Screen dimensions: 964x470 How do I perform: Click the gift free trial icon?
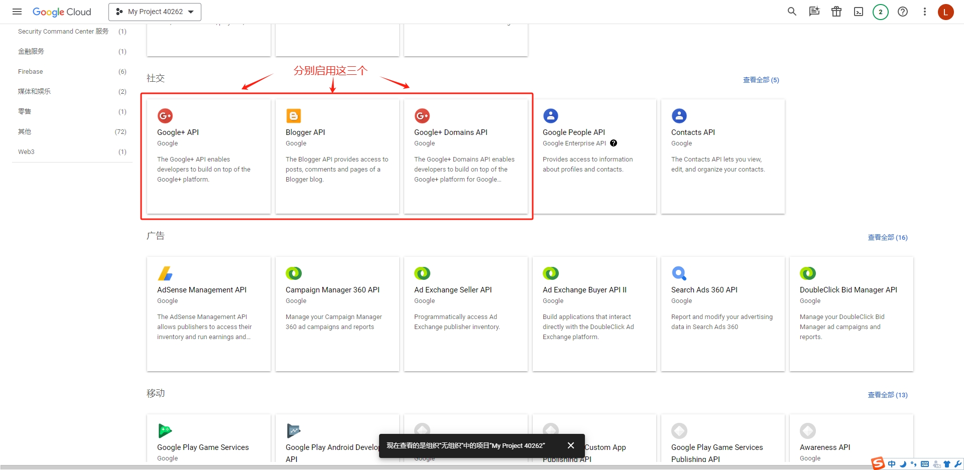click(x=836, y=12)
